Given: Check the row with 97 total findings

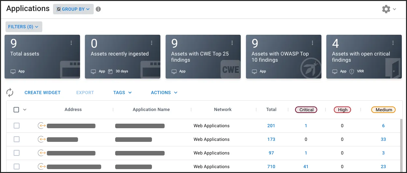Looking at the screenshot, I should click(17, 153).
